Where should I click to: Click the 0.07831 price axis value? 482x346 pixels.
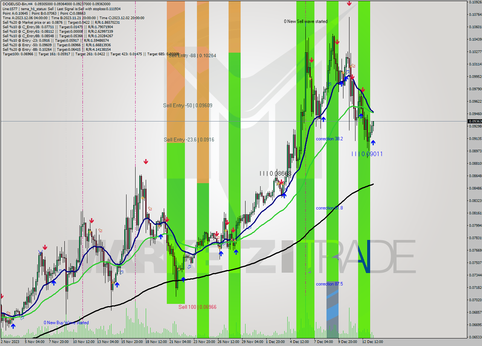click(x=475, y=238)
